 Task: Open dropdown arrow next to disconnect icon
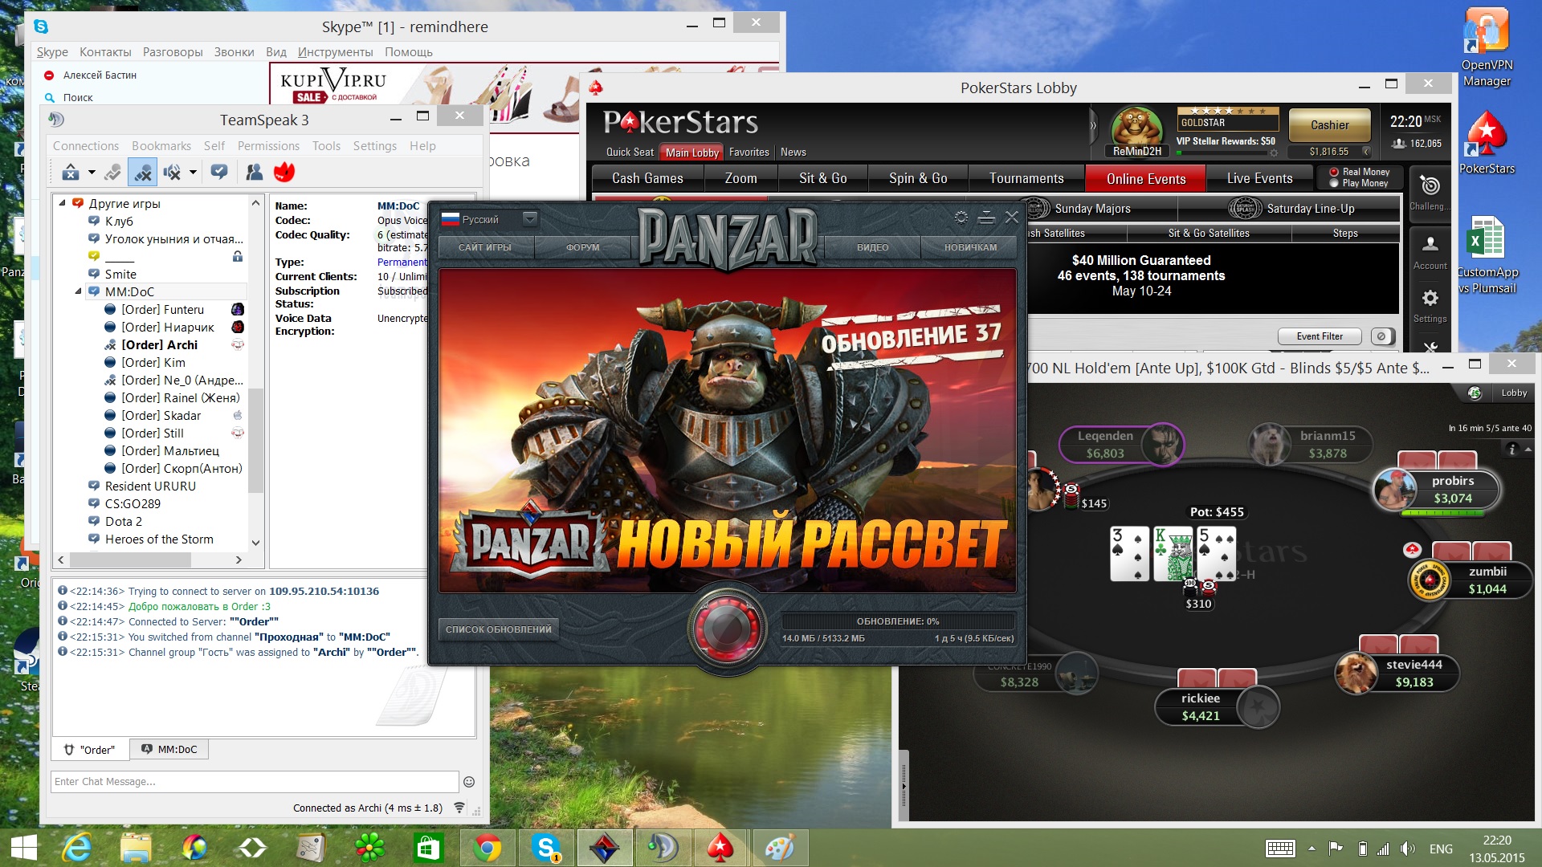[x=91, y=172]
